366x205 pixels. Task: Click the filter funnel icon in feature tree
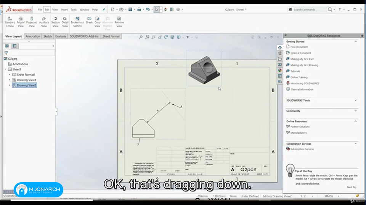click(x=6, y=53)
